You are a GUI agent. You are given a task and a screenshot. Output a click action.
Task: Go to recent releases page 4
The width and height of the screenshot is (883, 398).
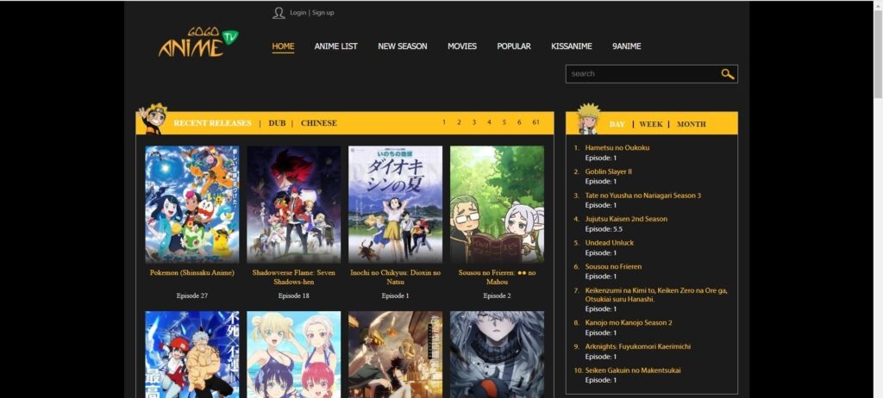489,122
